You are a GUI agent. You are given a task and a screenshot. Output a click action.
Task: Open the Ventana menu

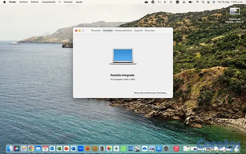(68, 2)
